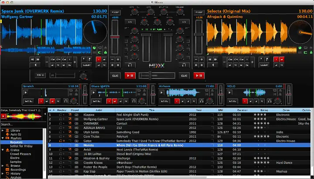Screen dimensions: 314x179
Task: Trigger hotcue 2 on left deck
Action: (104, 59)
